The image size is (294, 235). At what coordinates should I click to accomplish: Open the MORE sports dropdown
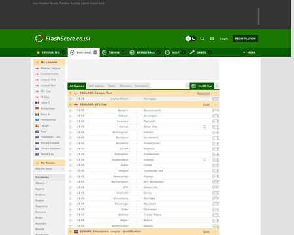(x=249, y=52)
